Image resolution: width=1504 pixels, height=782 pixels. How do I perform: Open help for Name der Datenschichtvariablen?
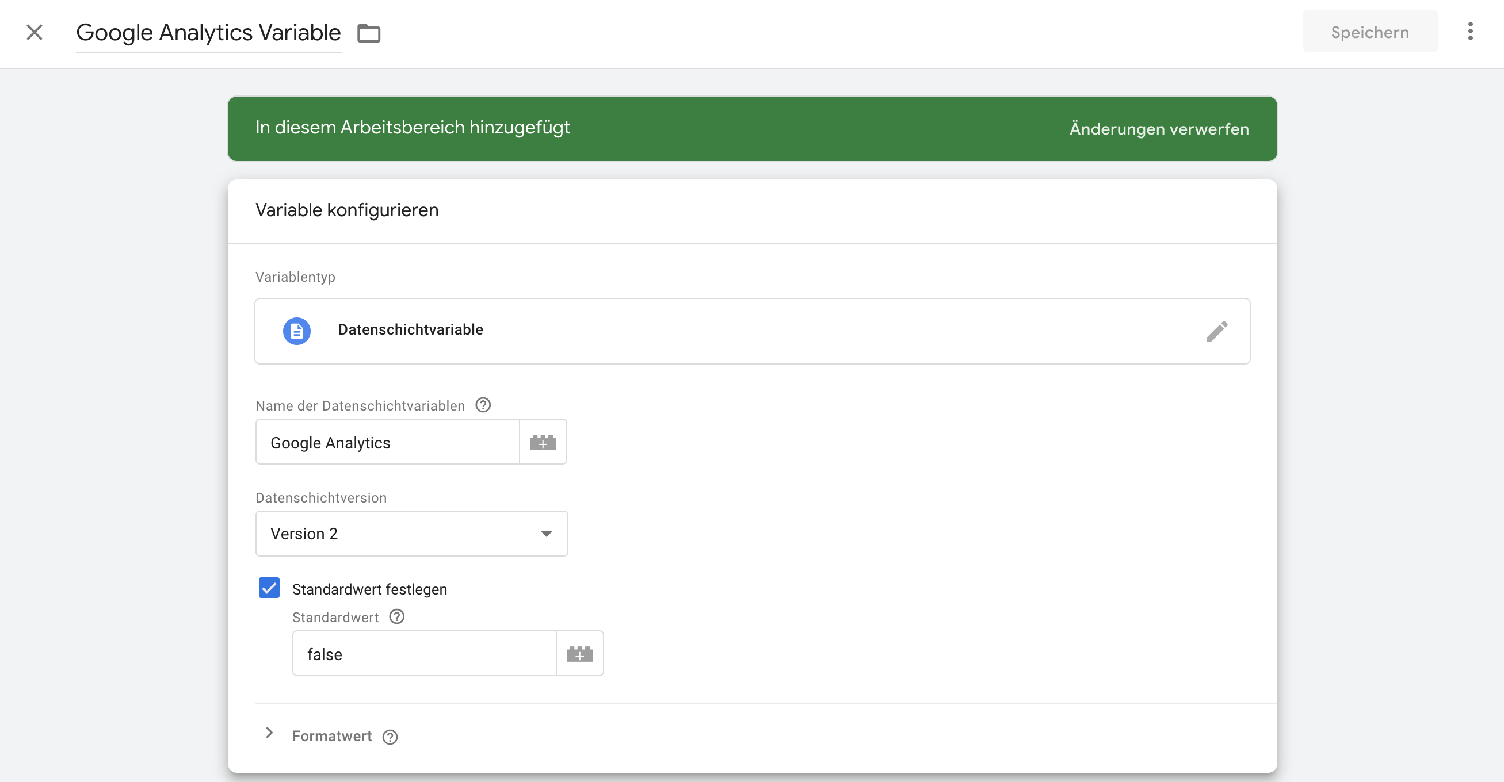click(x=483, y=405)
